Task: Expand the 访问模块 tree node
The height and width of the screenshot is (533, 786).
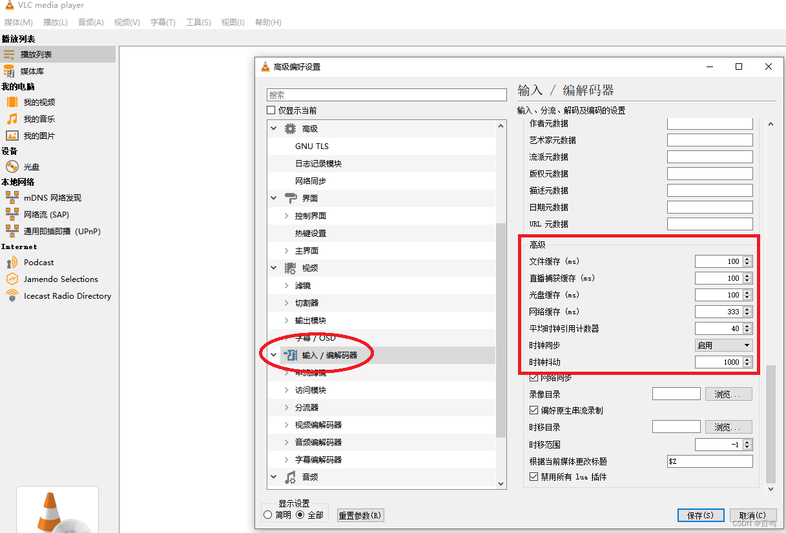Action: click(287, 390)
